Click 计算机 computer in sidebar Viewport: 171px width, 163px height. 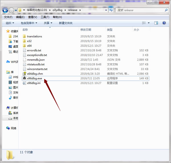coord(15,108)
